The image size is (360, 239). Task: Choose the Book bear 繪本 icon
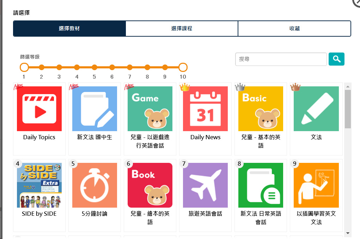pyautogui.click(x=150, y=185)
